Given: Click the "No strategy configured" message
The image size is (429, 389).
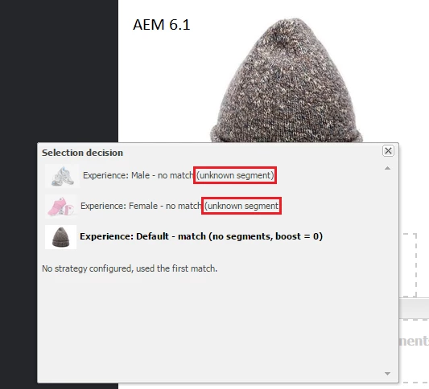Looking at the screenshot, I should tap(130, 268).
